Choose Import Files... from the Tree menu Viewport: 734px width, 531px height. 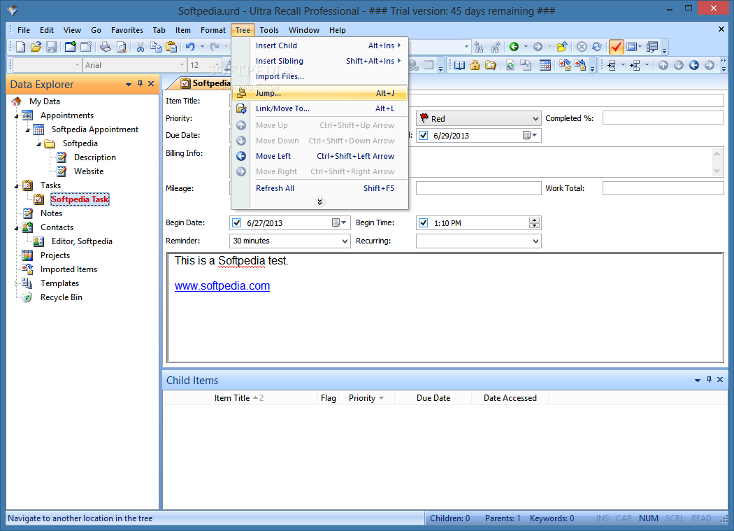319,76
